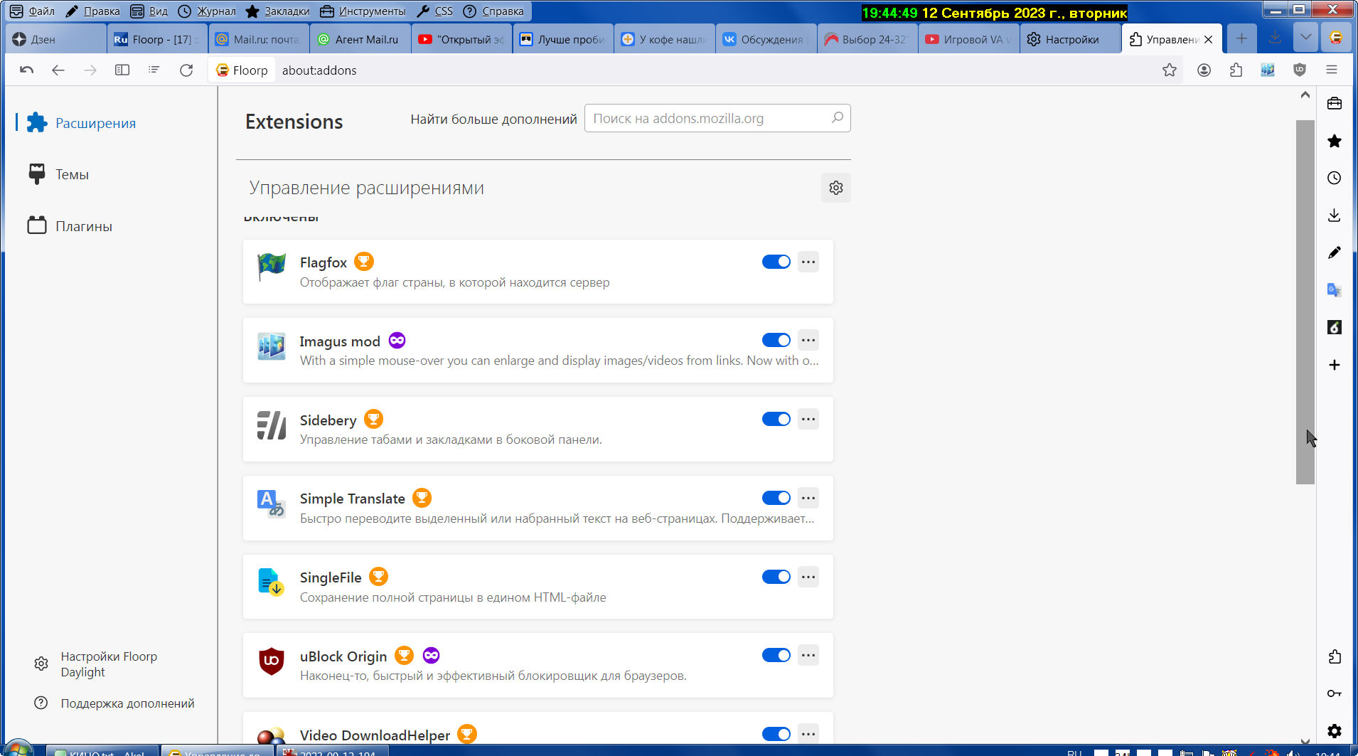This screenshot has width=1358, height=756.
Task: Open the Справка menu
Action: [493, 11]
